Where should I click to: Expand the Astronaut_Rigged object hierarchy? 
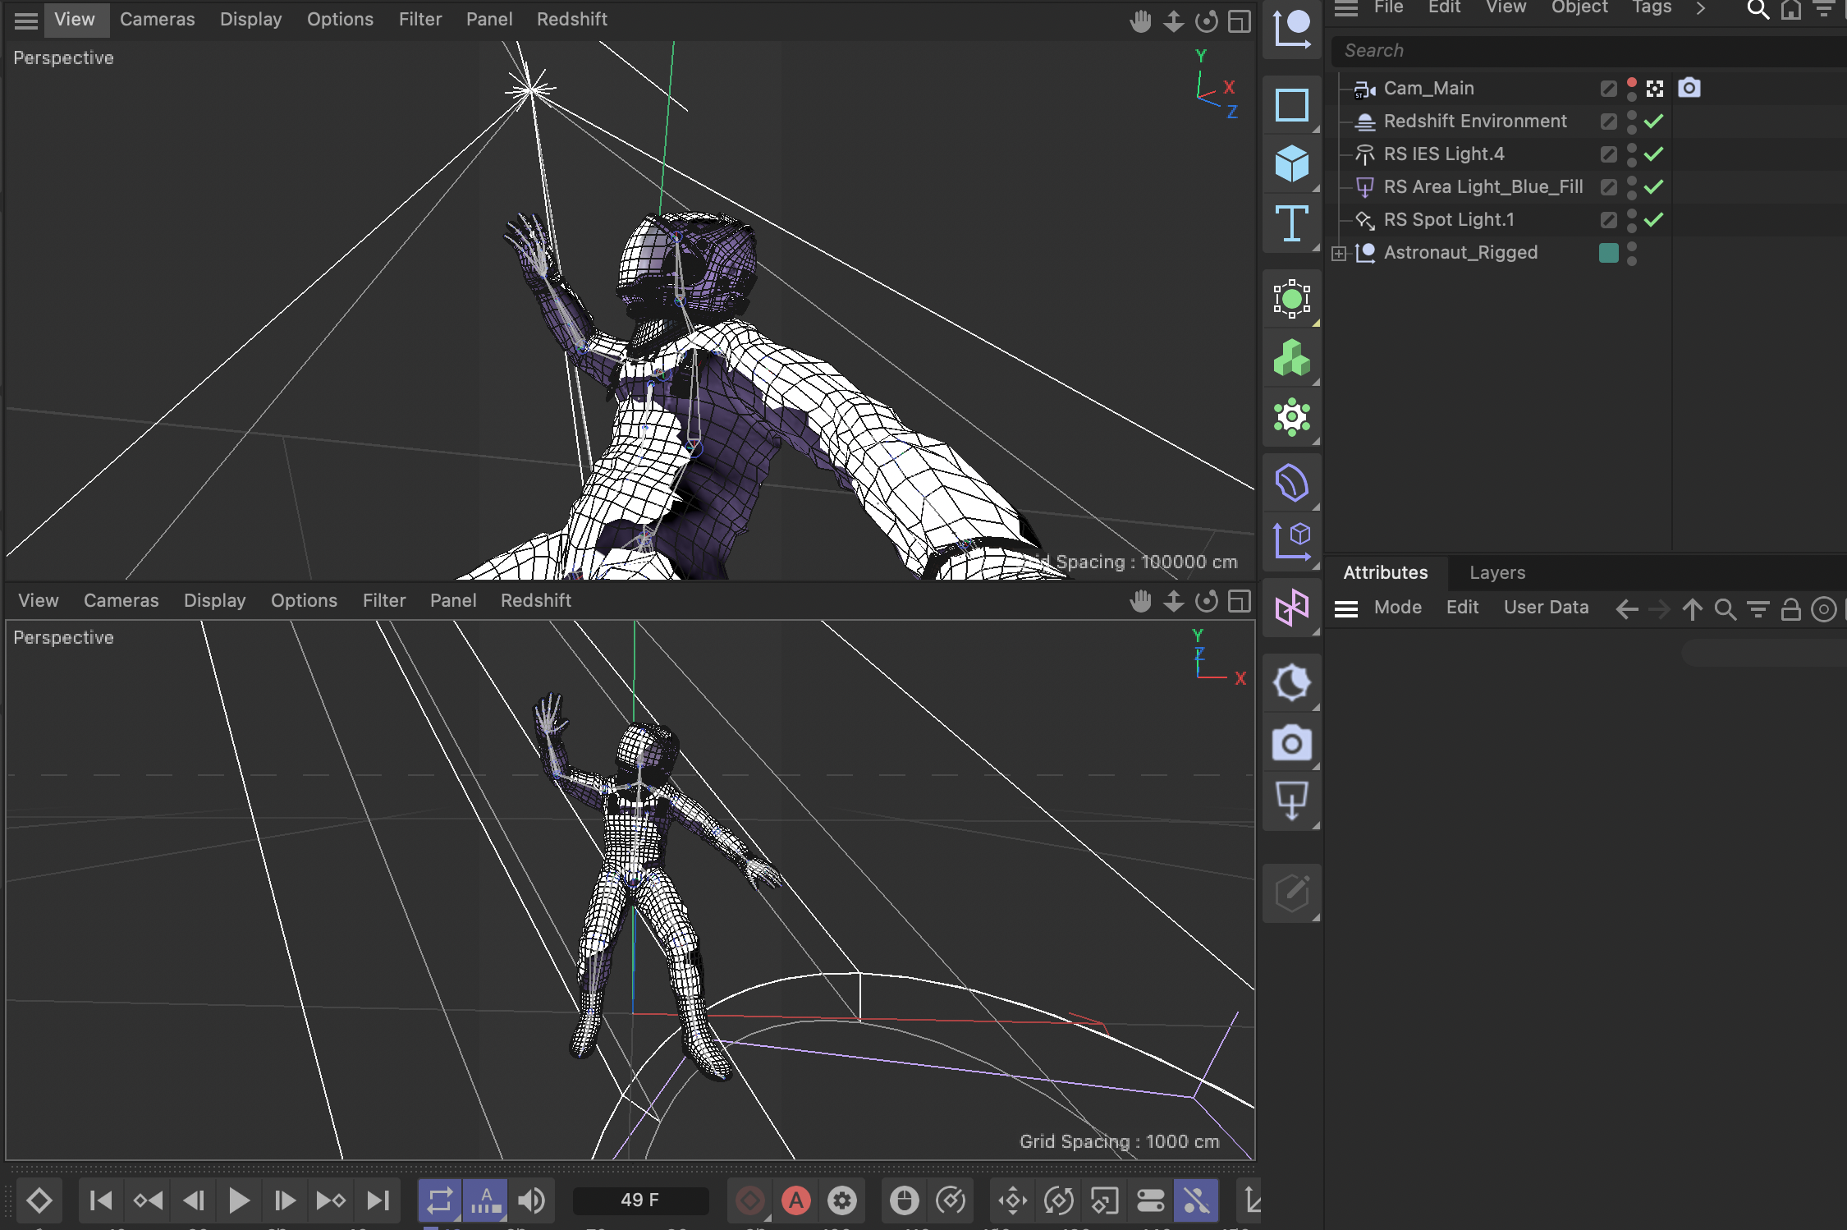1339,253
